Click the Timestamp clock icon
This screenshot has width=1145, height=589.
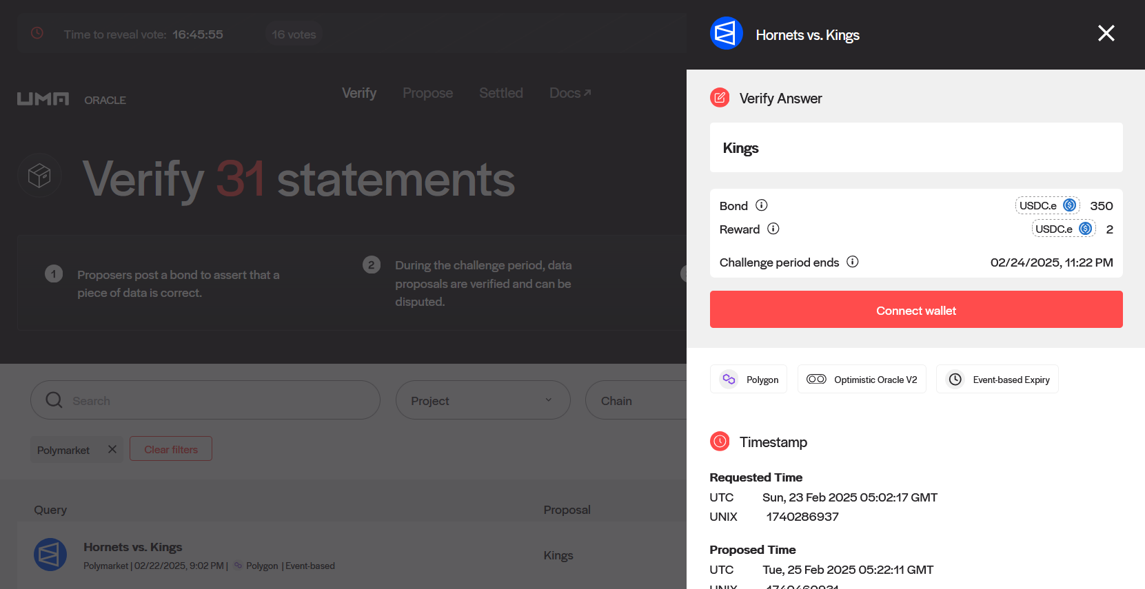[x=720, y=442]
